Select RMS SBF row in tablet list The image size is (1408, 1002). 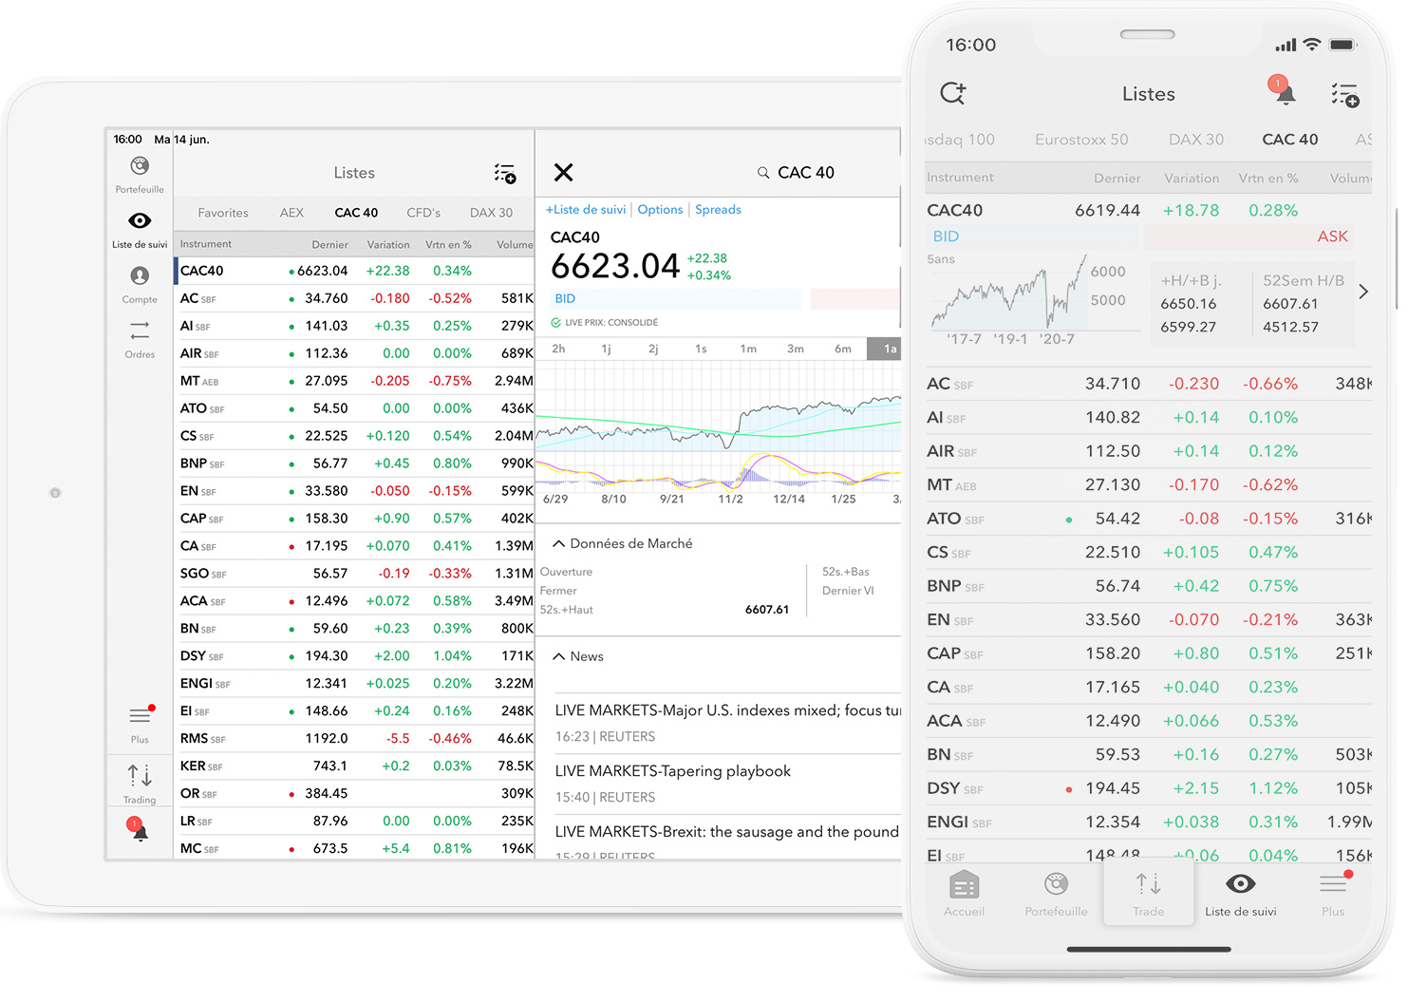[355, 739]
